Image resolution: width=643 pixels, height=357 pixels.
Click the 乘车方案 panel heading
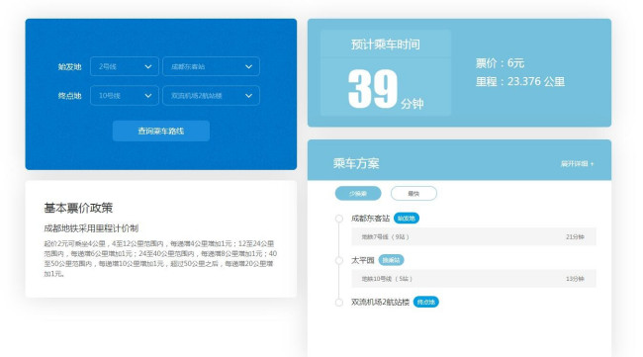[356, 163]
